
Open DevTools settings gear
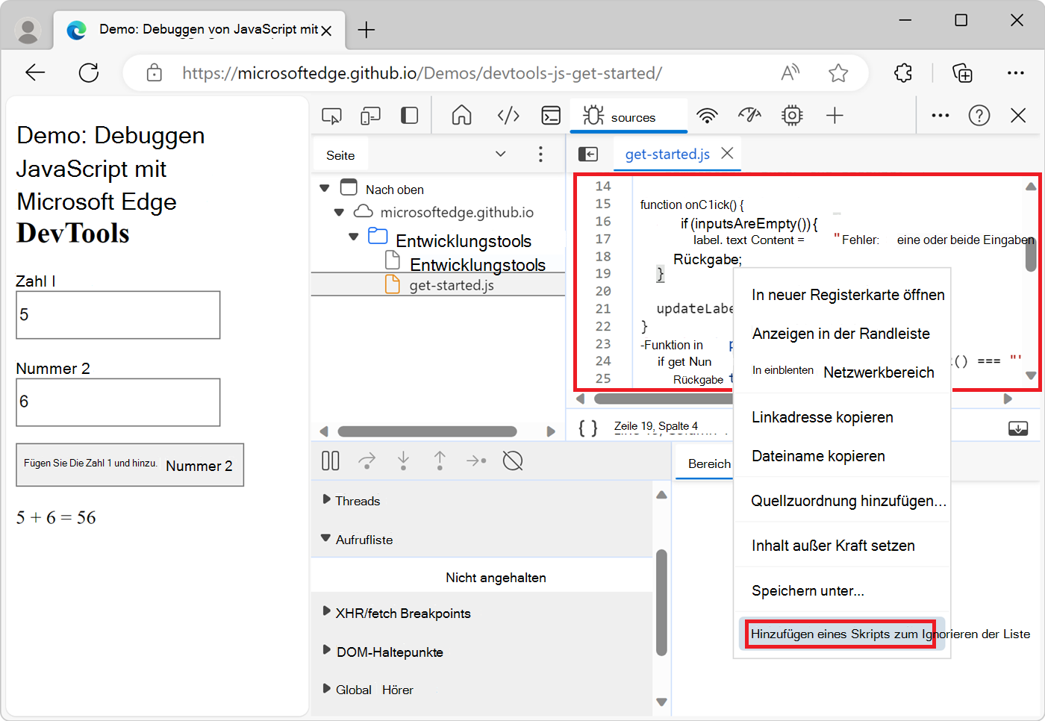click(x=791, y=116)
